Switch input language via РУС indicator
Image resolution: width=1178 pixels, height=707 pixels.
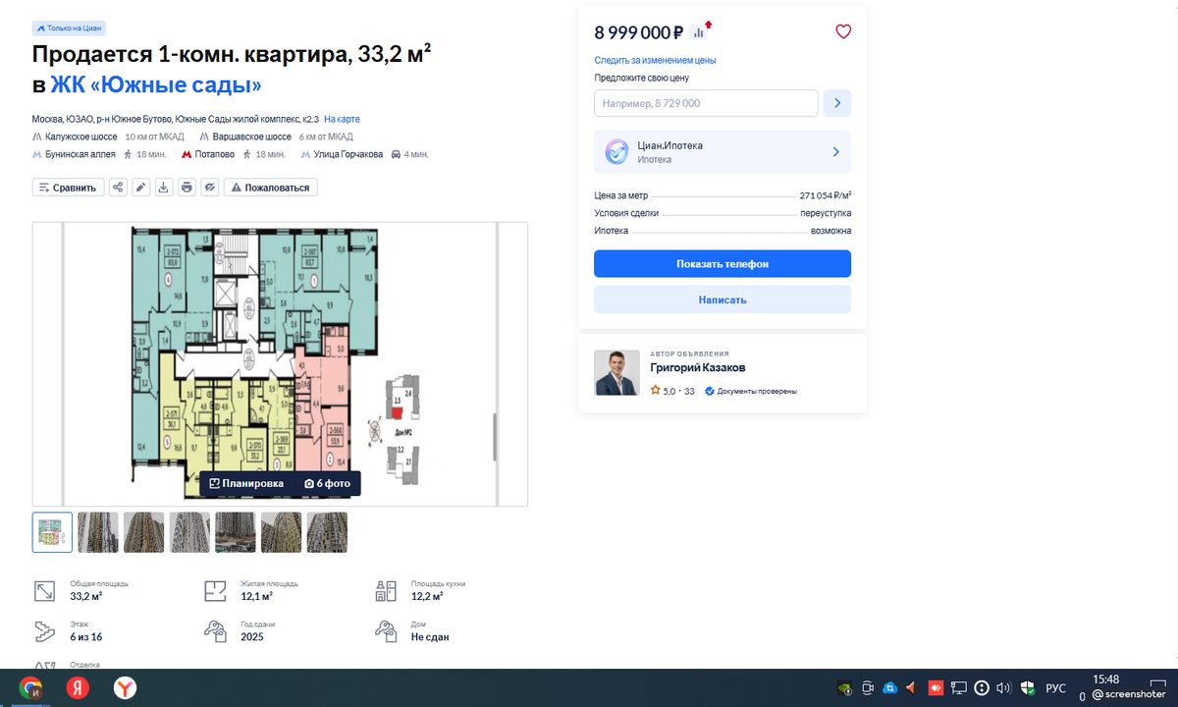click(1056, 688)
